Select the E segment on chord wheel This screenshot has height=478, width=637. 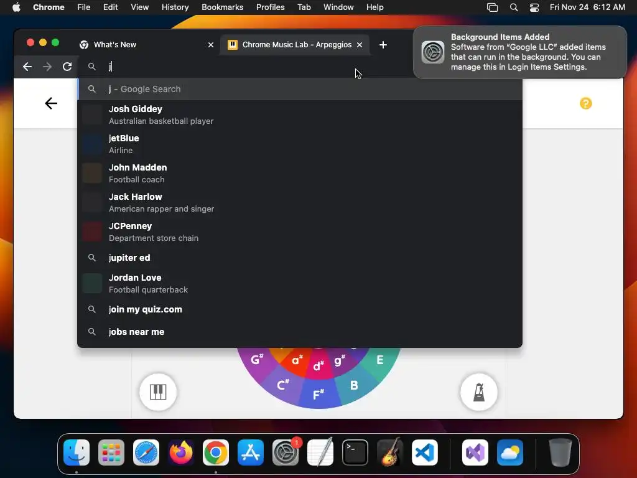[x=380, y=360]
